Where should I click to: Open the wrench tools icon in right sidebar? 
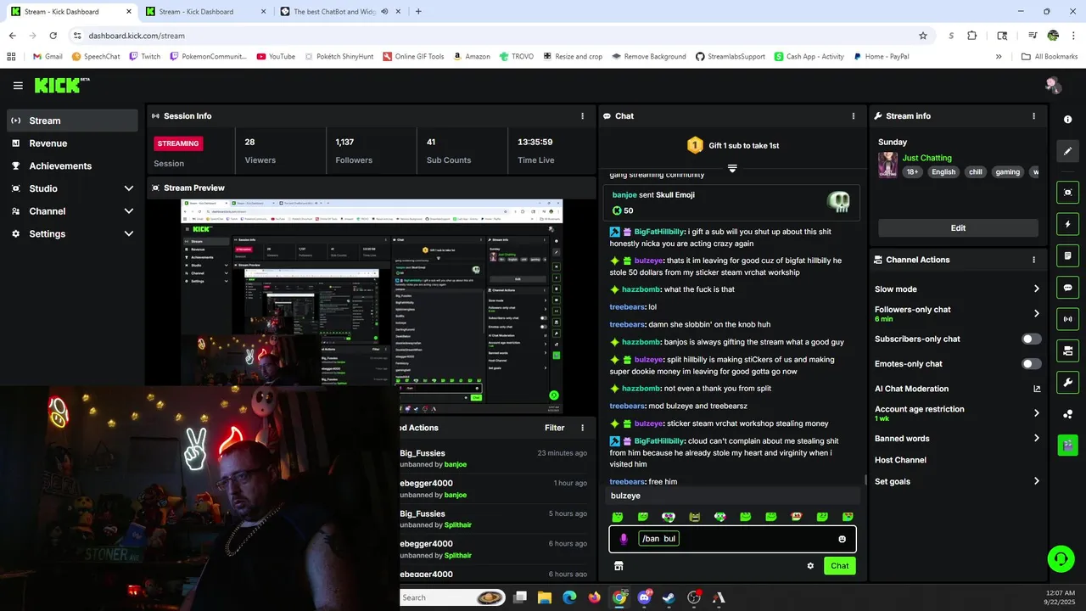tap(1068, 382)
